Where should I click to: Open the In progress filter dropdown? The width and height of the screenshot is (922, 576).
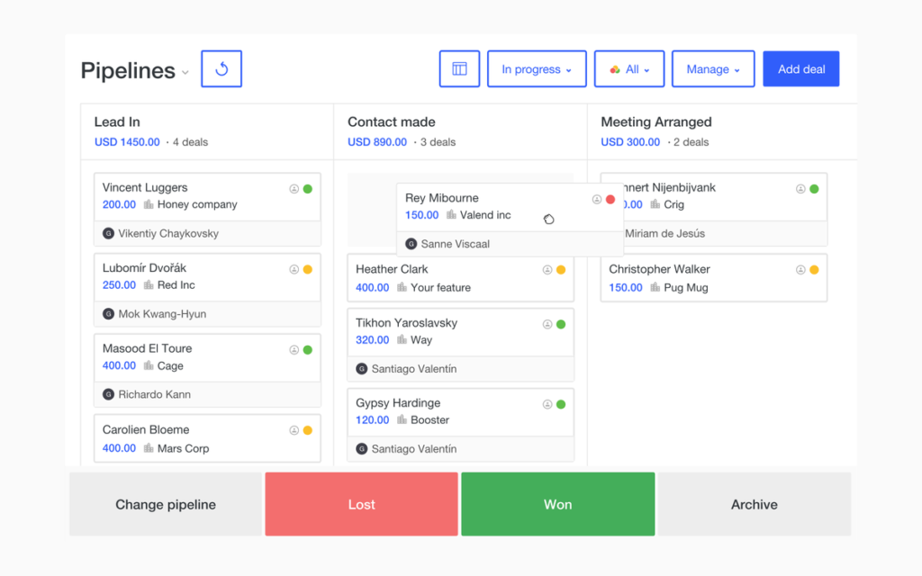(537, 68)
